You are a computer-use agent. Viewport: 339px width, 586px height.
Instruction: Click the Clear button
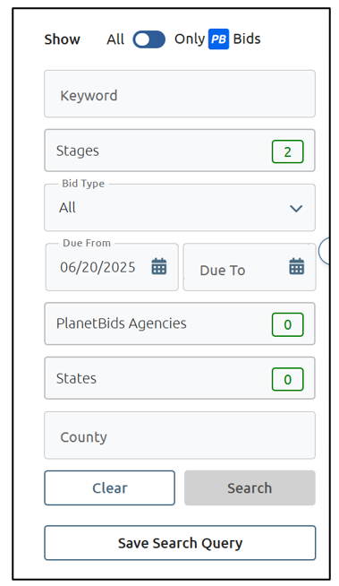110,487
